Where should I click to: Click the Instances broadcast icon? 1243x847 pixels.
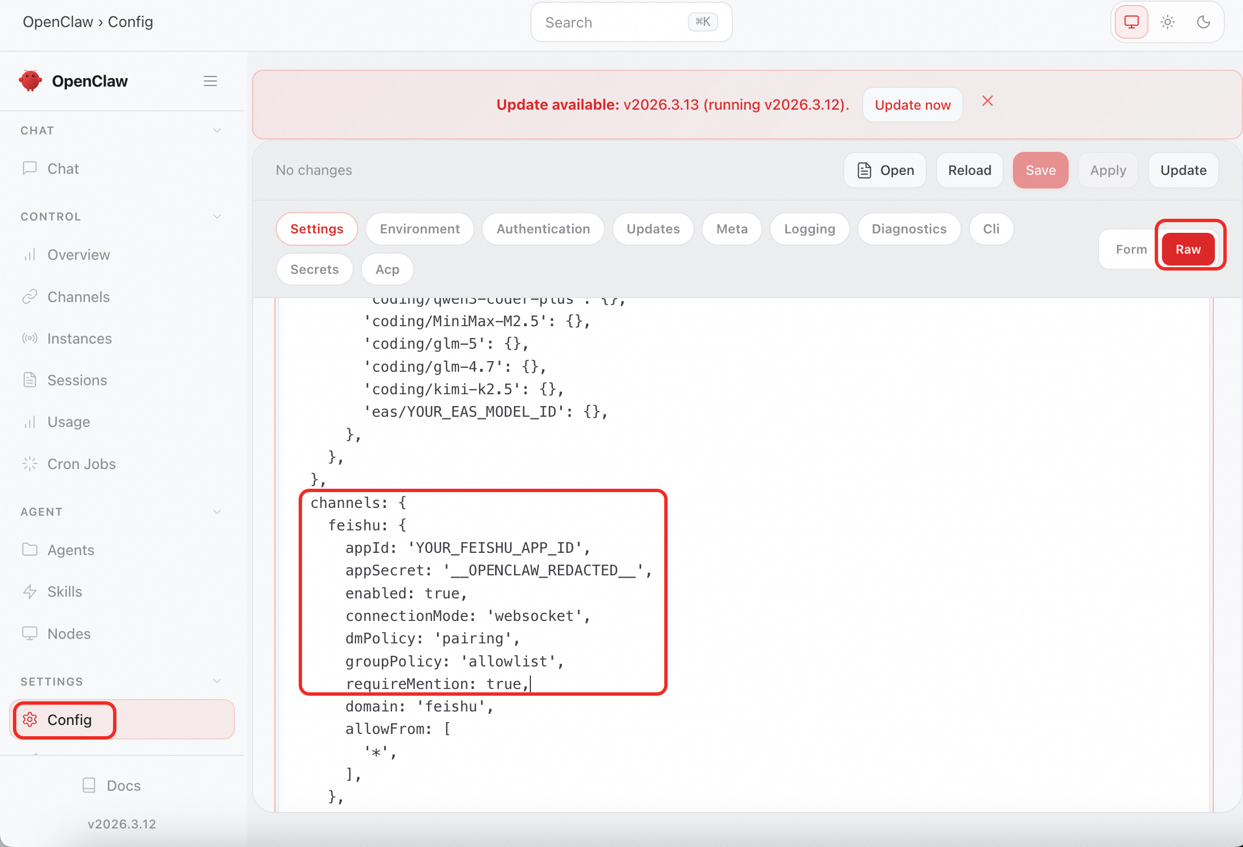pos(30,338)
